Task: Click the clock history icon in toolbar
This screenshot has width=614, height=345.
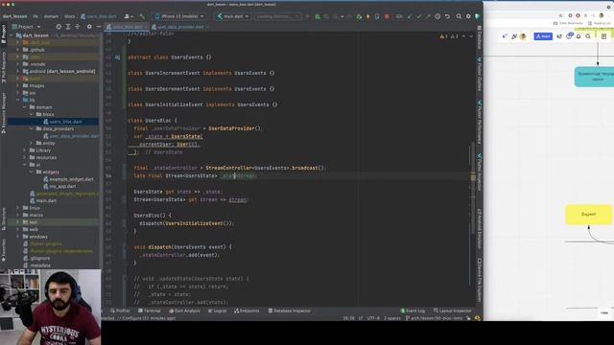Action: pos(437,16)
